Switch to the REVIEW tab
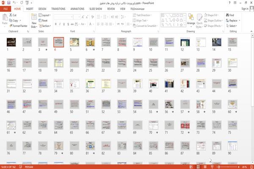The height and width of the screenshot is (169, 254). [111, 9]
